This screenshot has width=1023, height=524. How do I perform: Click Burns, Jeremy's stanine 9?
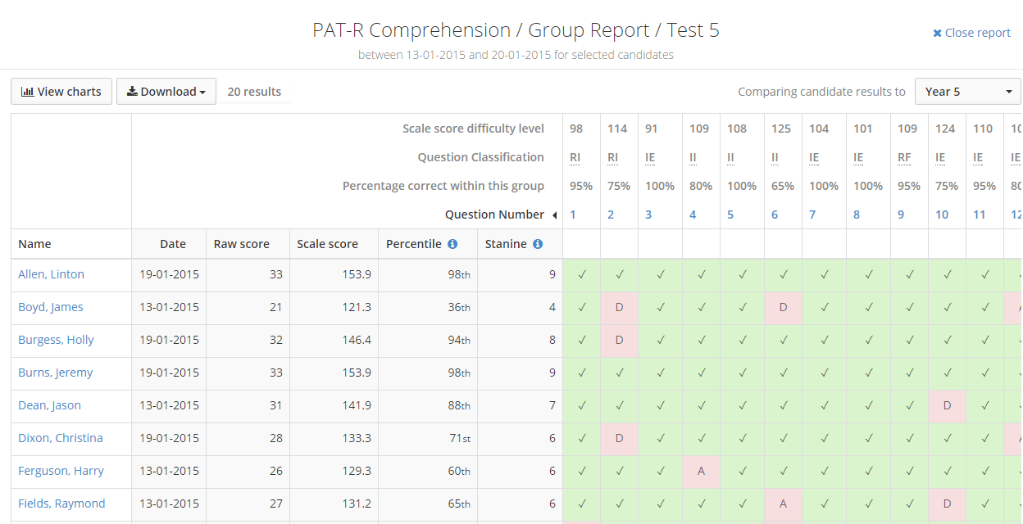552,373
